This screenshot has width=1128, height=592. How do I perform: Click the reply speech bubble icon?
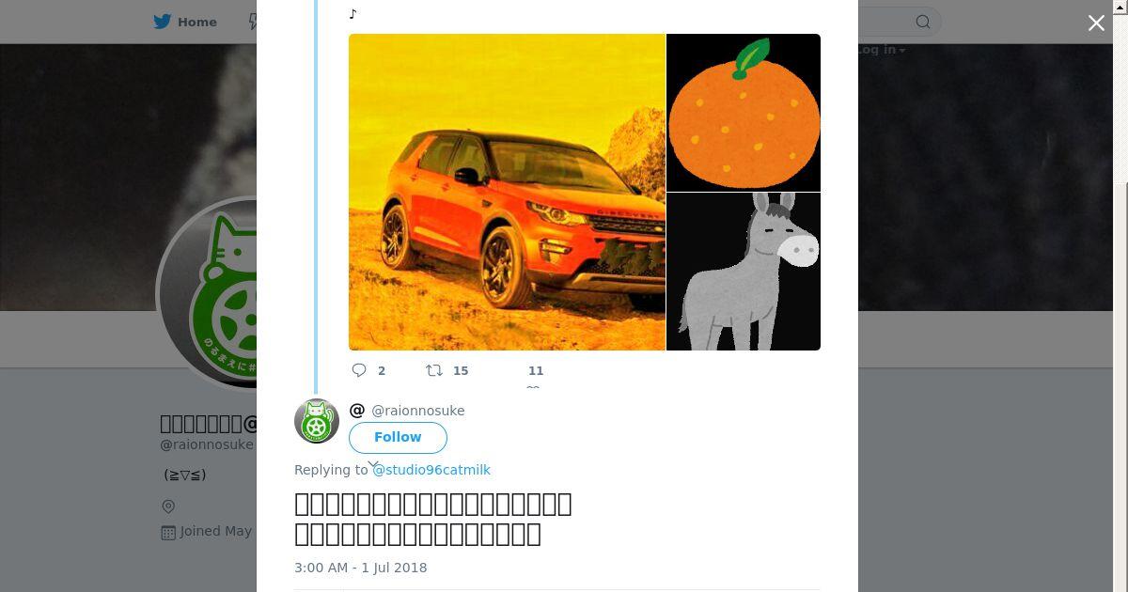[359, 370]
